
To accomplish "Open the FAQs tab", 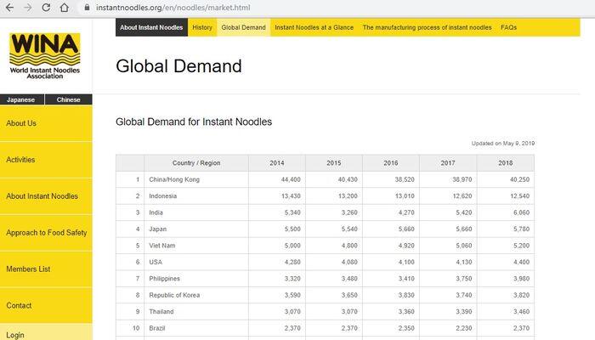I will click(x=508, y=27).
